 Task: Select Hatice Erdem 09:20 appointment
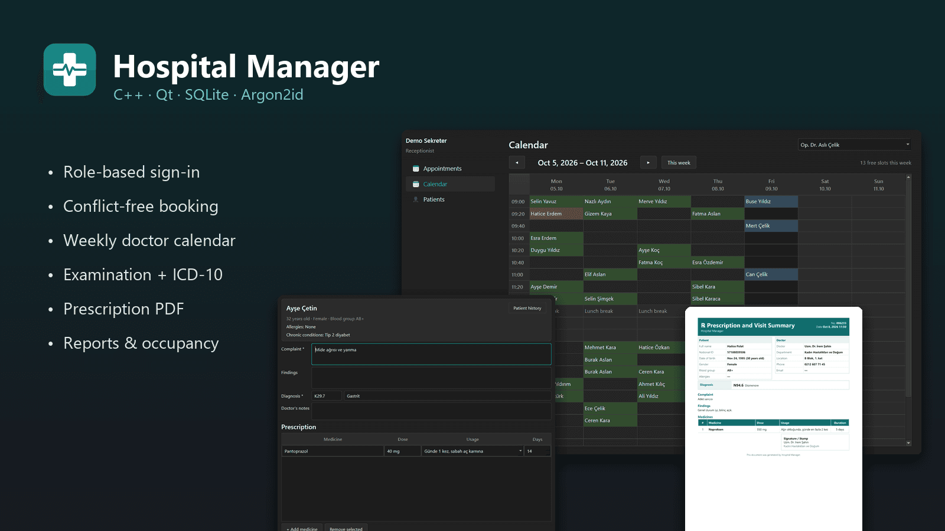[556, 214]
